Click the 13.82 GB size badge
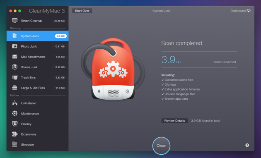This screenshot has width=261, height=158. (x=59, y=67)
